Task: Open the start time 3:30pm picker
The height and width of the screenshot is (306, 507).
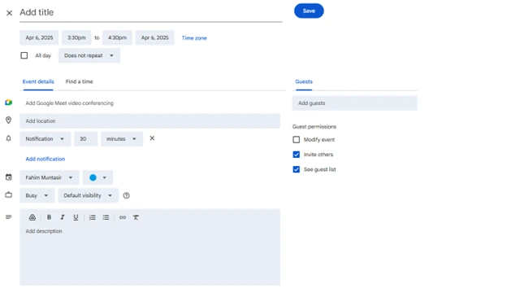Action: (76, 37)
